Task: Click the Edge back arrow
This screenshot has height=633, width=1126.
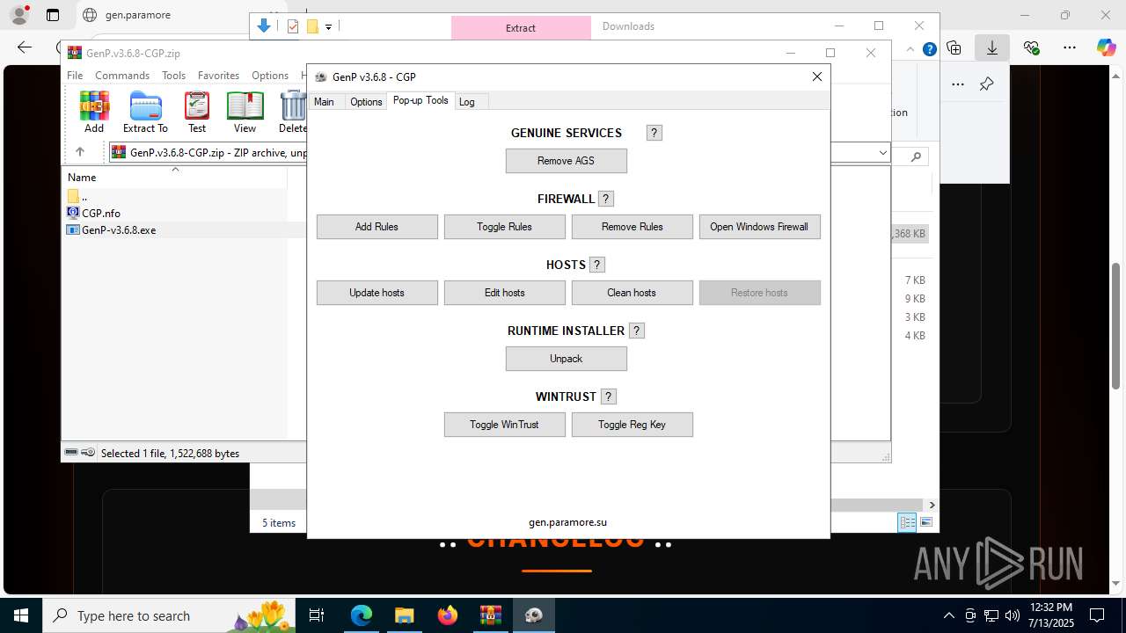Action: 24,47
